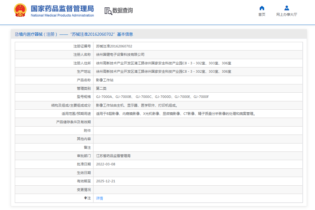
Task: Click approval date value 2022-03-08
Action: pos(106,164)
